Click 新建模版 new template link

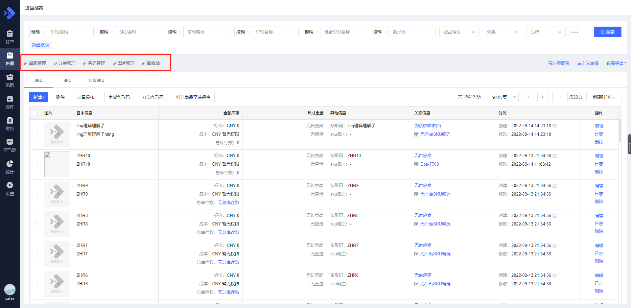(x=40, y=45)
